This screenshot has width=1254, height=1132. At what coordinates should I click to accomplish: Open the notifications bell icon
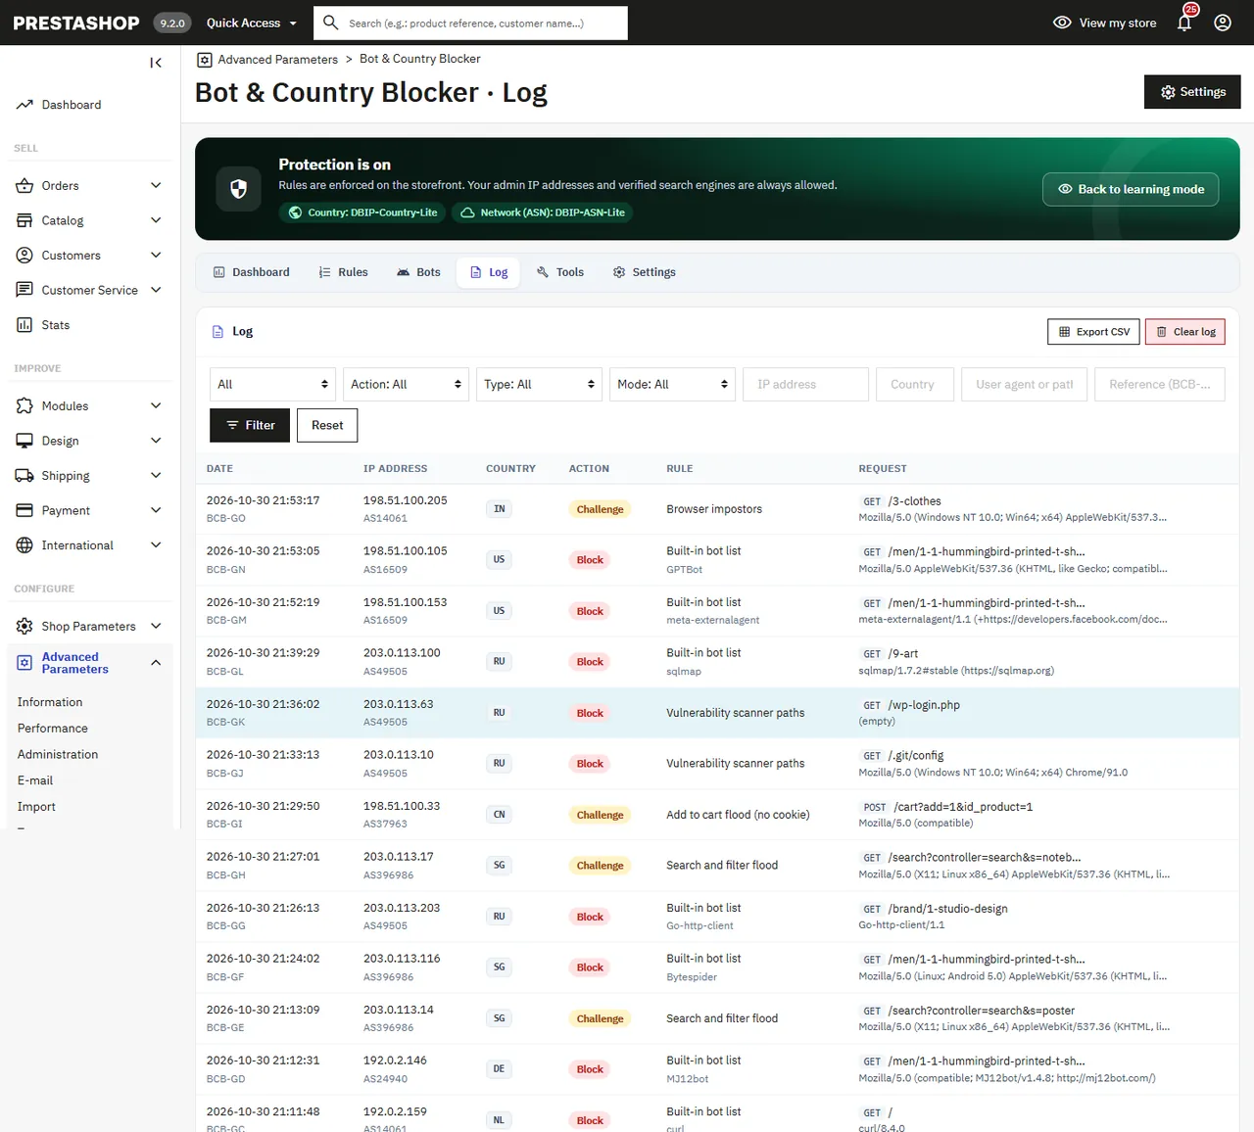[1184, 23]
